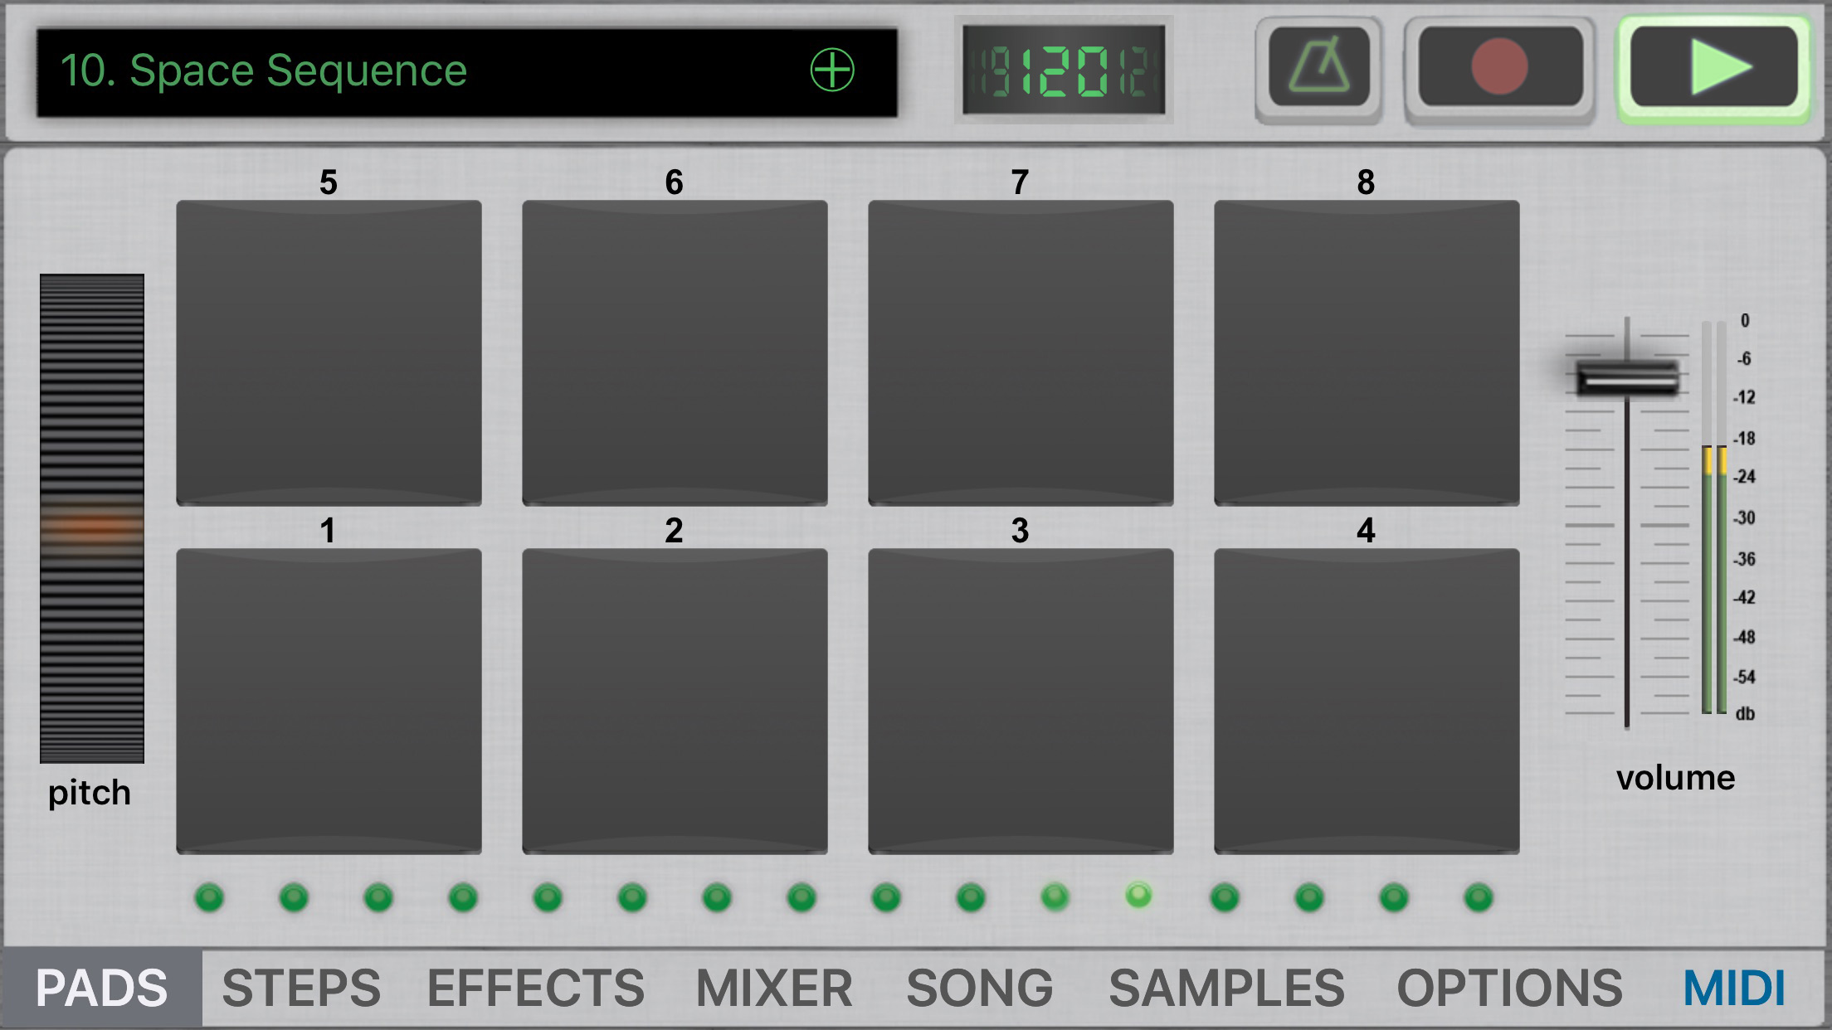The width and height of the screenshot is (1832, 1030).
Task: Hit drum pad 7
Action: 1021,352
